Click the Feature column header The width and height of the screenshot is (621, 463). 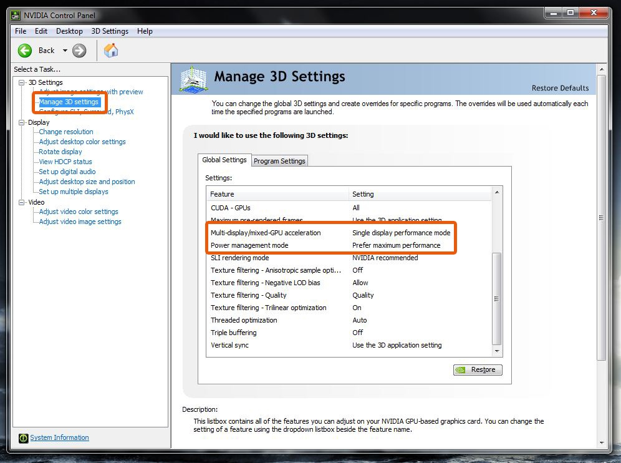click(277, 194)
